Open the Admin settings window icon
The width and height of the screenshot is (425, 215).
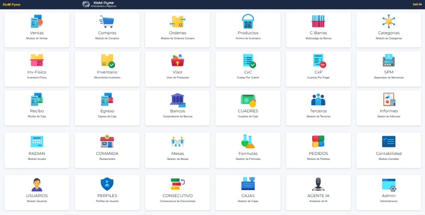pos(388,184)
